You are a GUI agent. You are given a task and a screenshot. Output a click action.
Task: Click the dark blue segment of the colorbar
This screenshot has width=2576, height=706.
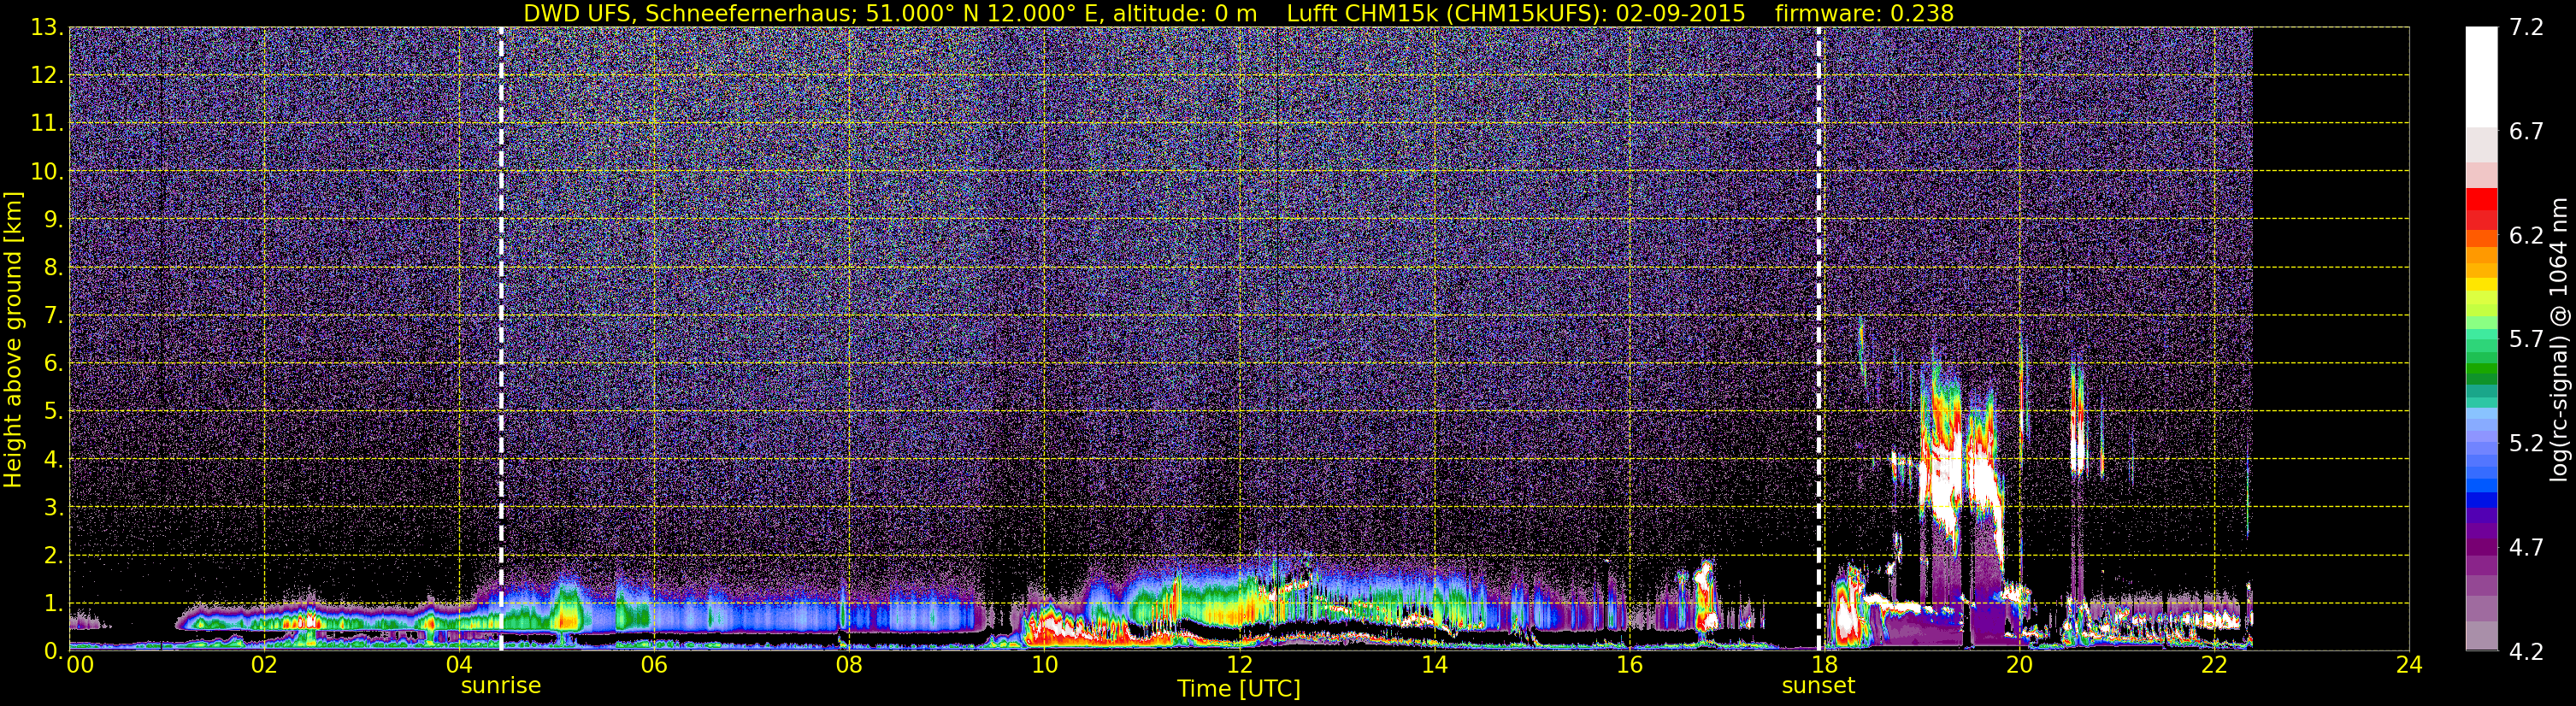point(2481,500)
